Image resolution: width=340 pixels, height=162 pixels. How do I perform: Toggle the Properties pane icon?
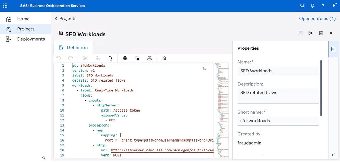pos(333,49)
